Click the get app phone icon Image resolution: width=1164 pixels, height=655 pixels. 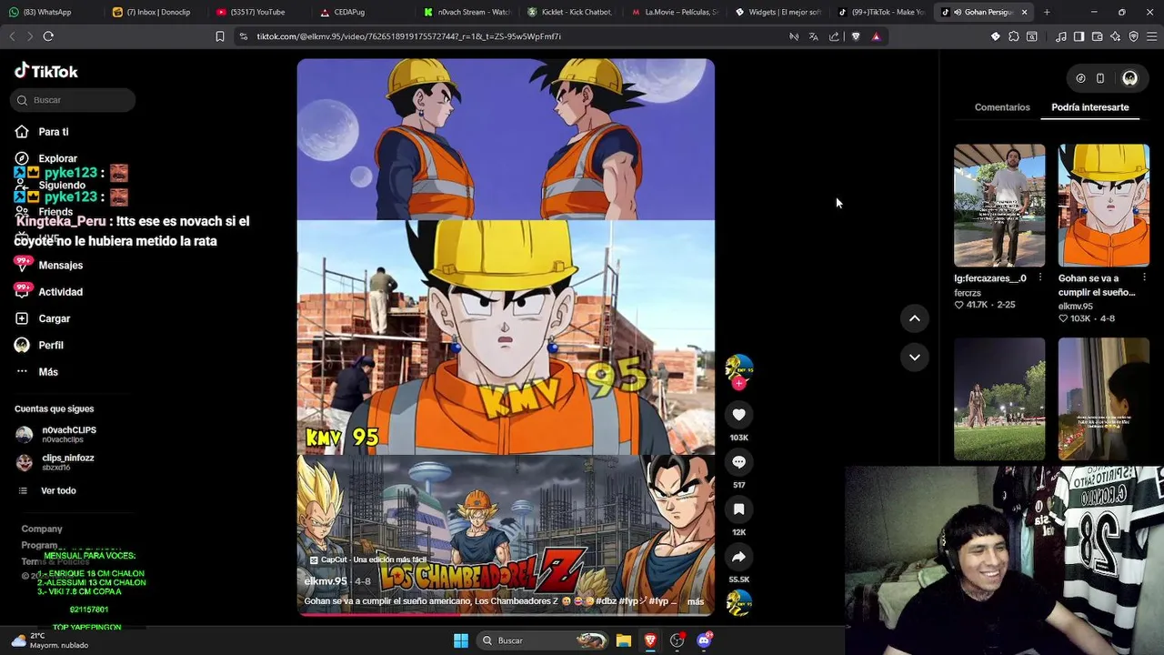coord(1100,78)
